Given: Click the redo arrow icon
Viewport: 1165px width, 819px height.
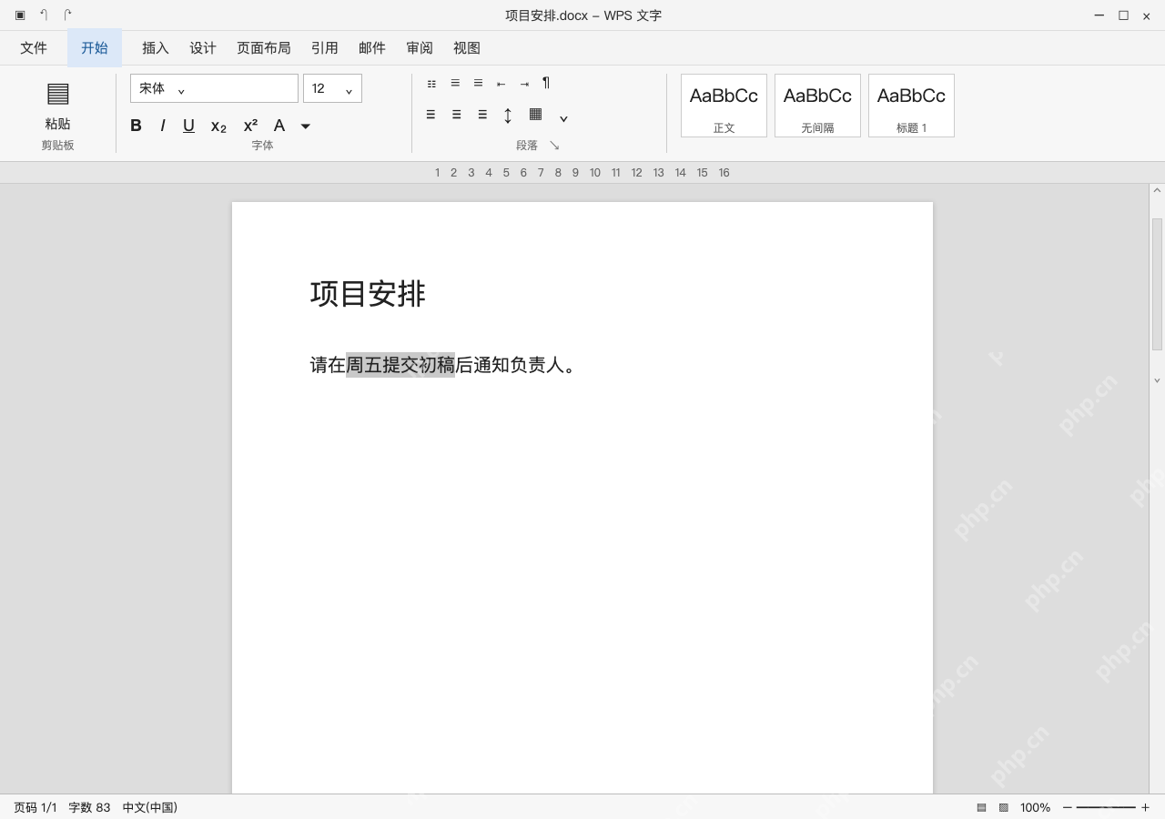Looking at the screenshot, I should (67, 15).
